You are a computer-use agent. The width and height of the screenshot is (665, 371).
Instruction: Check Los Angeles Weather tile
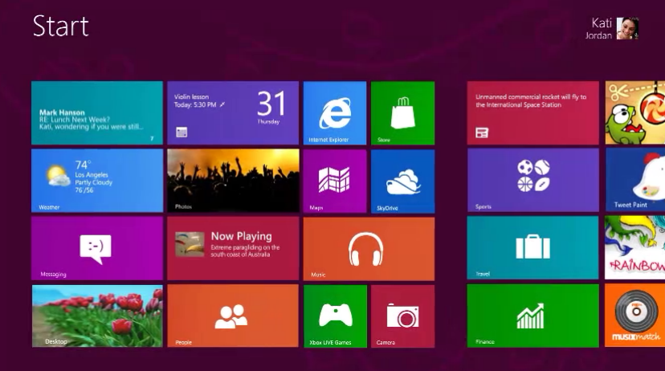(96, 181)
